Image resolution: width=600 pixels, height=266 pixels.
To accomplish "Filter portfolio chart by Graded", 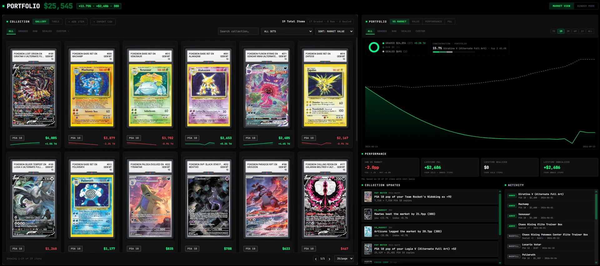I will pyautogui.click(x=382, y=31).
